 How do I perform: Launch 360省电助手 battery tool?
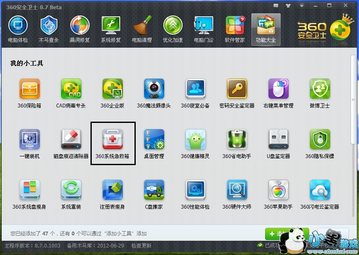click(x=237, y=140)
